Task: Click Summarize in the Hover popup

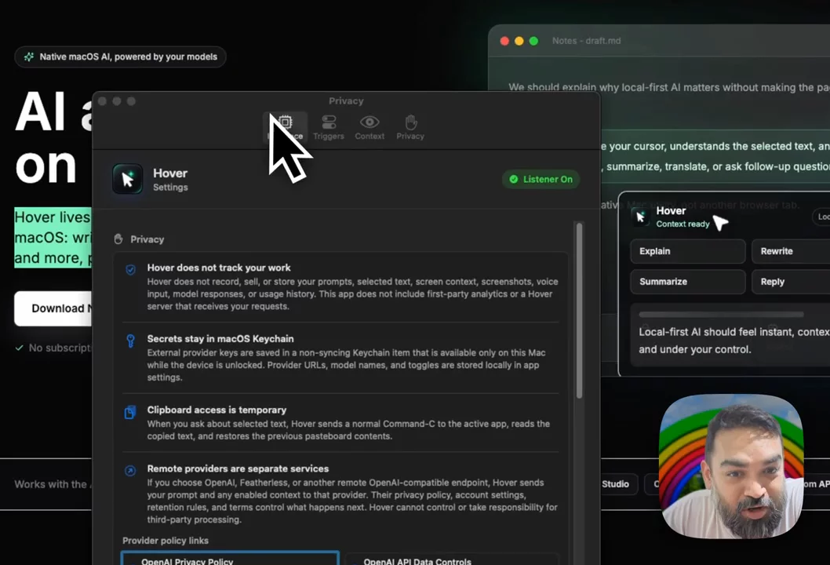Action: coord(687,282)
